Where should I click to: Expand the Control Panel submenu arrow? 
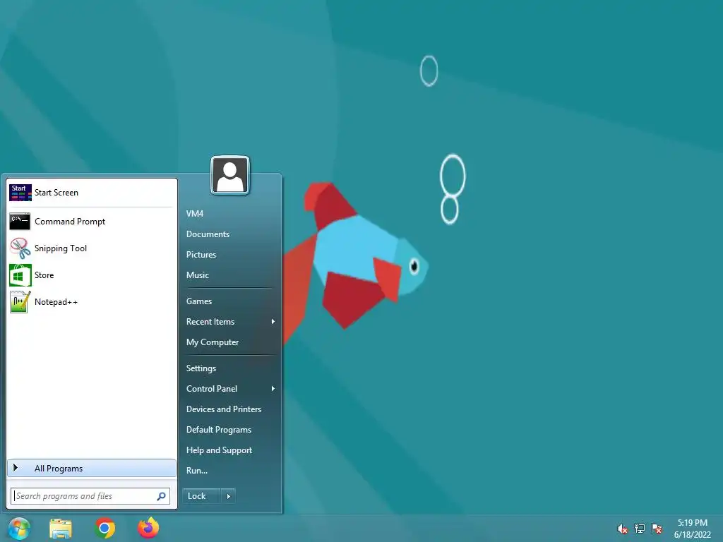tap(273, 389)
